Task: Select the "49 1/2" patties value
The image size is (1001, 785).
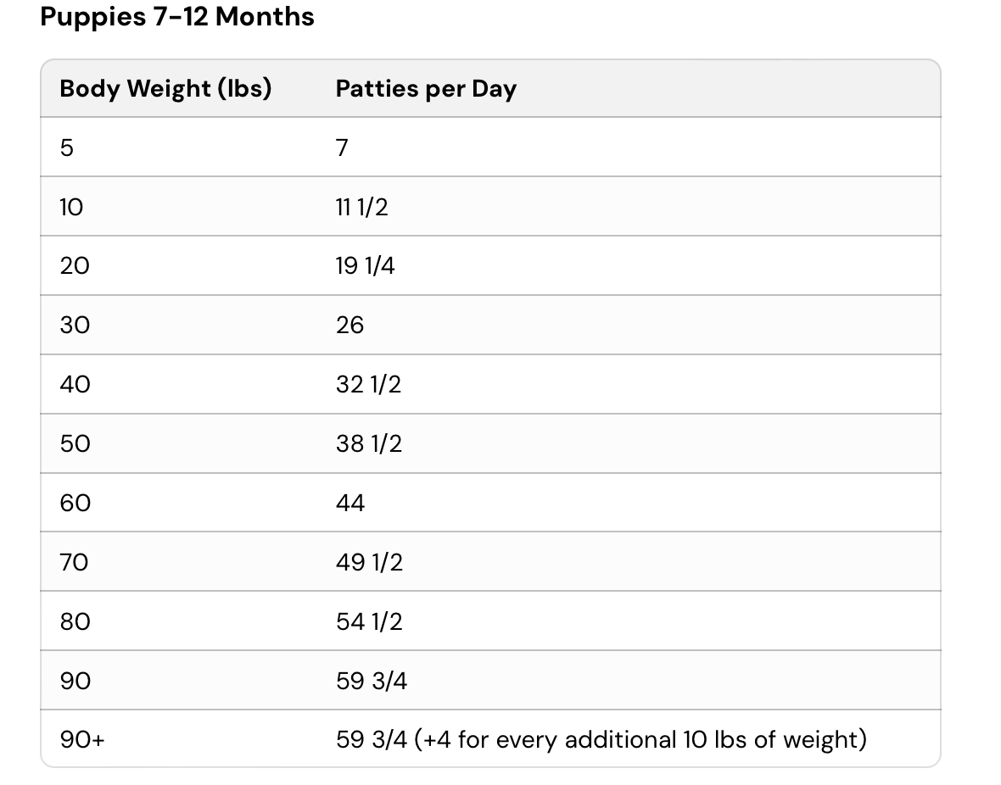Action: tap(370, 562)
